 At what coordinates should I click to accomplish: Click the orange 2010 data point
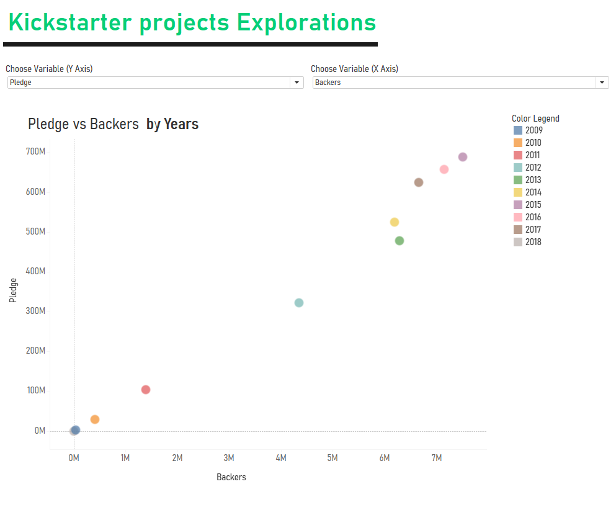pyautogui.click(x=95, y=419)
